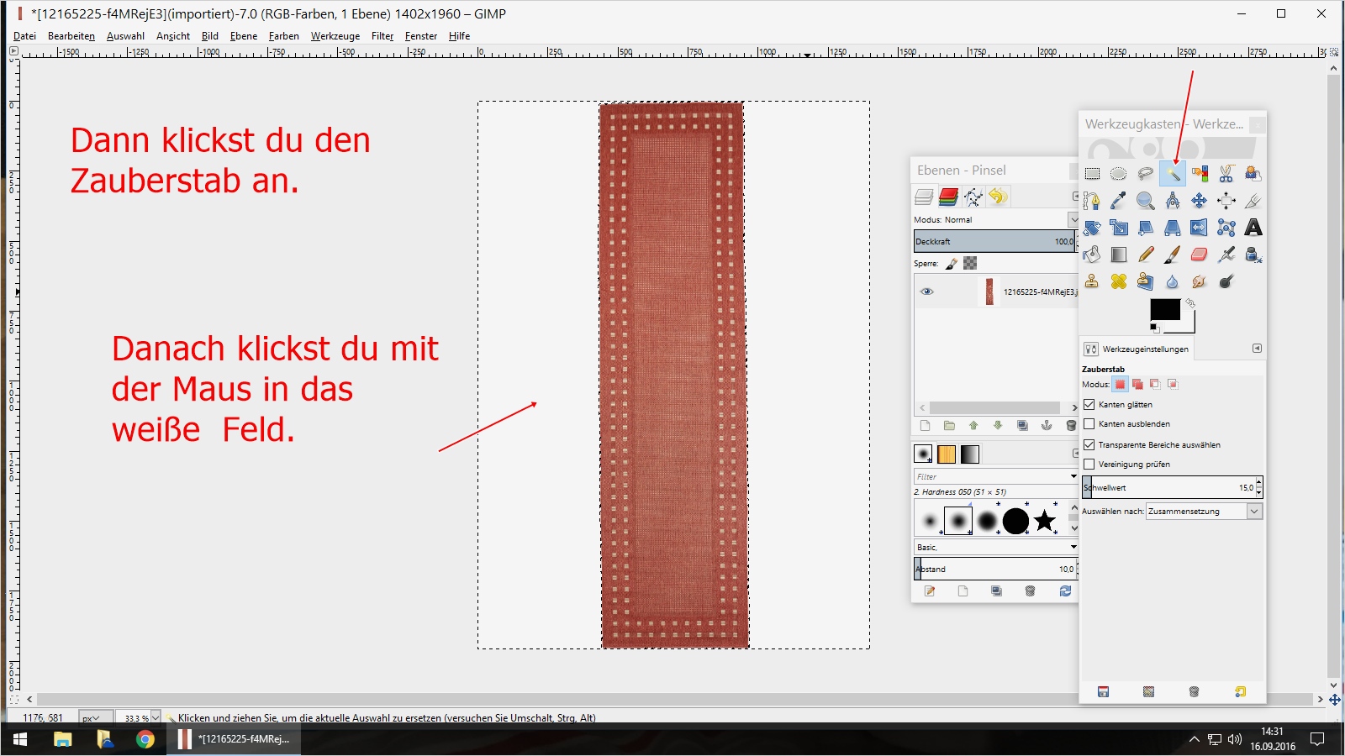Enable the 'Kanten ausblenden' checkbox
This screenshot has height=756, width=1345.
1089,424
